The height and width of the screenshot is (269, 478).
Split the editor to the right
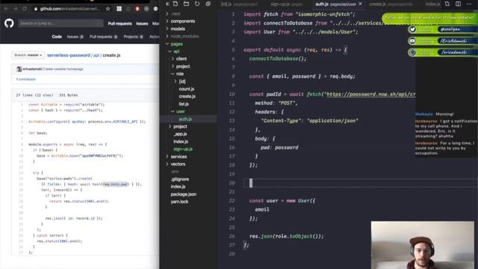[x=458, y=4]
